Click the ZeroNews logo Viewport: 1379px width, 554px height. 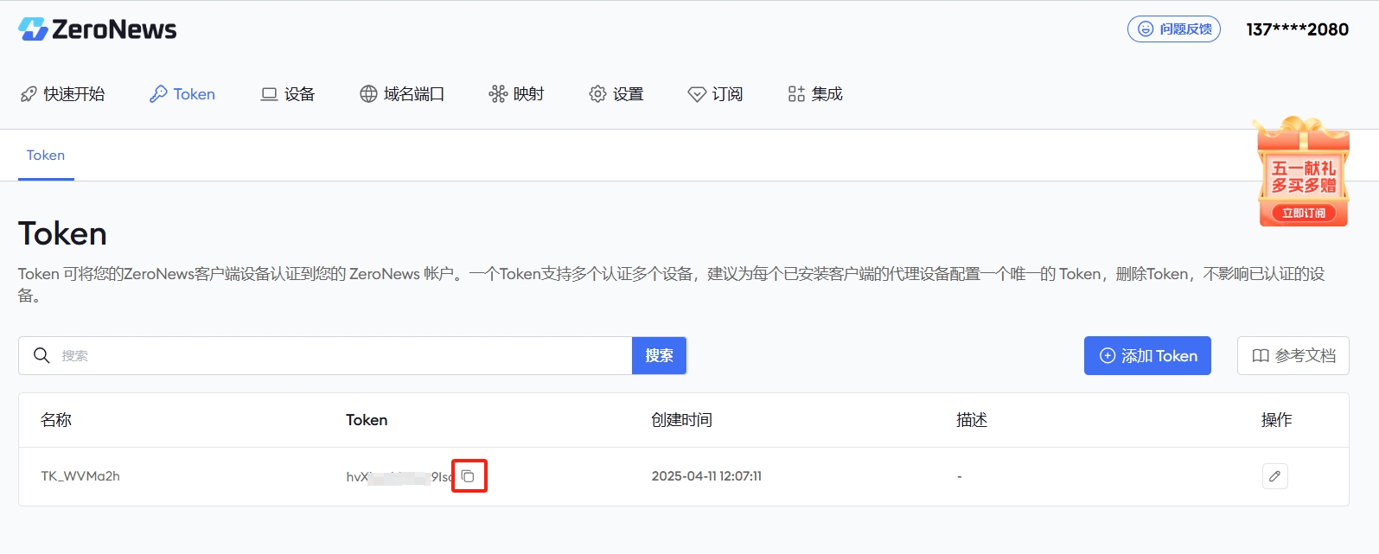coord(97,29)
